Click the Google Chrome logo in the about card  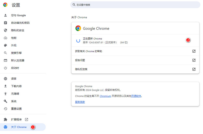point(78,28)
